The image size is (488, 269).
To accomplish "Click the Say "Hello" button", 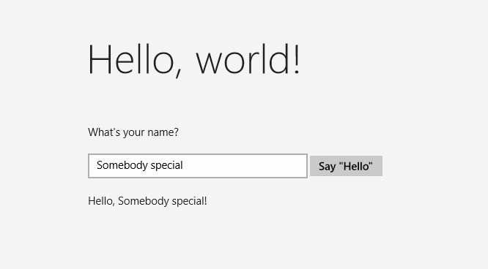I will pos(346,166).
